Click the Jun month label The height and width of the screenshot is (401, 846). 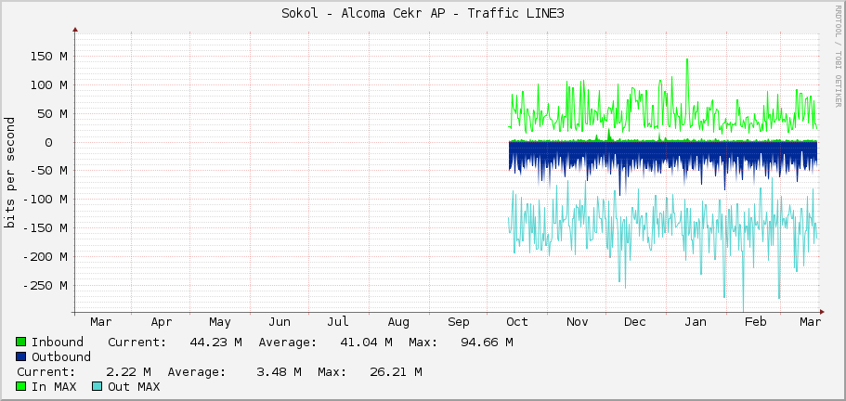click(280, 322)
